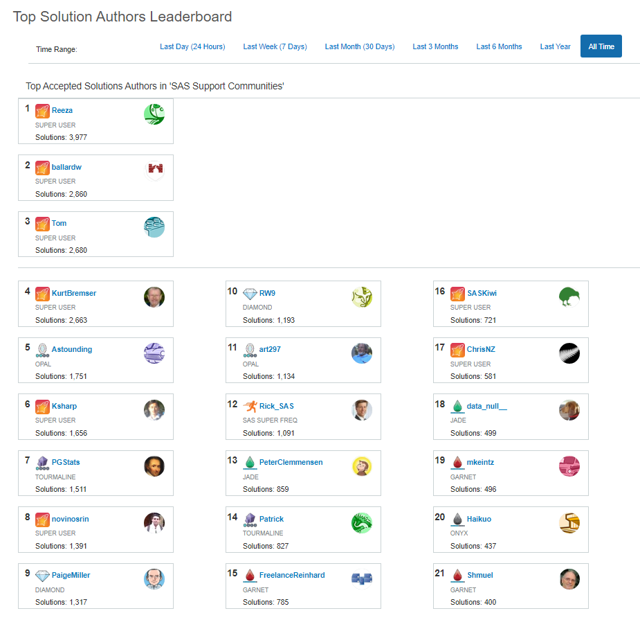Open KurtBremser's profile photo

[154, 296]
